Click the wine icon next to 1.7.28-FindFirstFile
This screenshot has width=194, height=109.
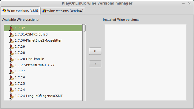click(x=11, y=59)
